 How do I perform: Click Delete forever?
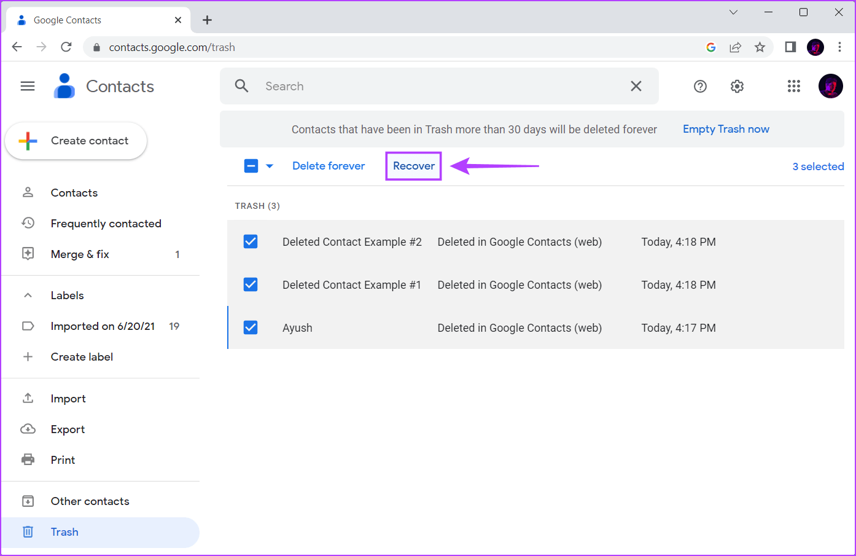click(x=329, y=166)
